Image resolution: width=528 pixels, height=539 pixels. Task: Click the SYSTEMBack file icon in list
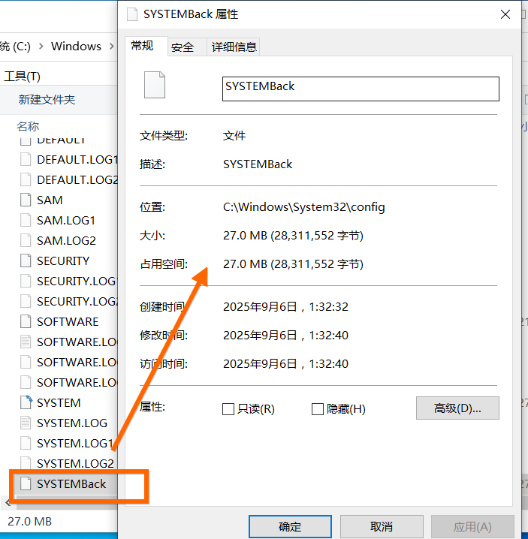(x=26, y=484)
